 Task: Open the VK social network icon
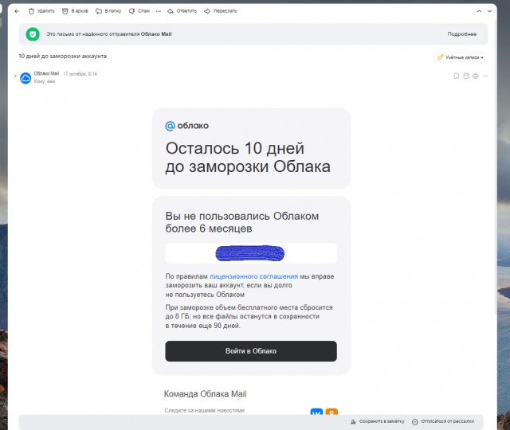[x=316, y=412]
